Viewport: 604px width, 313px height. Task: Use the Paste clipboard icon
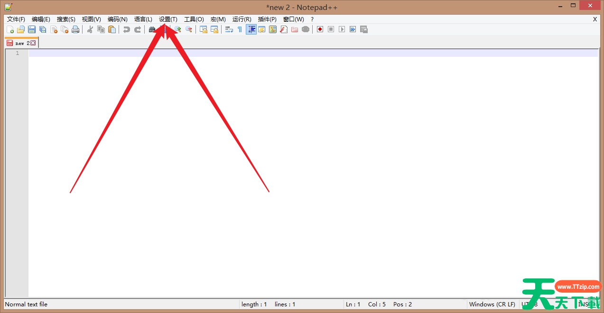click(112, 29)
